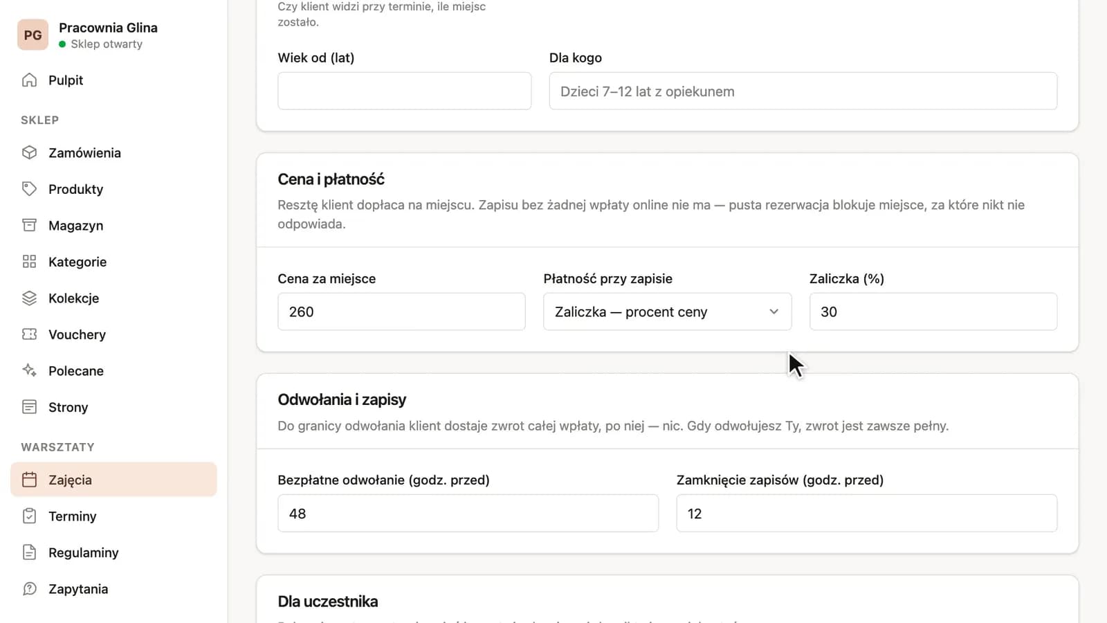Open Zapytania menu item
This screenshot has height=623, width=1107.
point(113,589)
